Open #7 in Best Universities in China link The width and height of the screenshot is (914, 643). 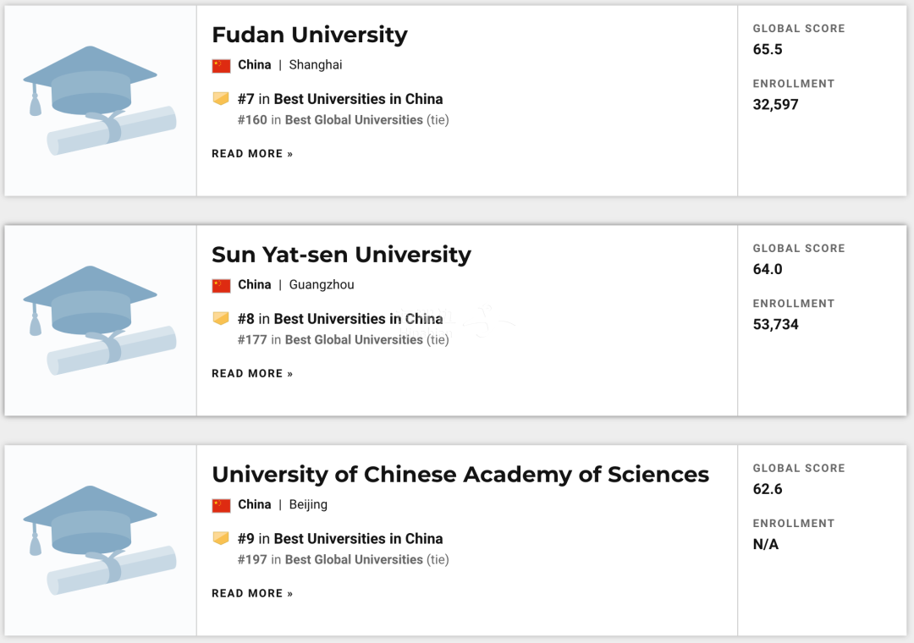tap(340, 99)
